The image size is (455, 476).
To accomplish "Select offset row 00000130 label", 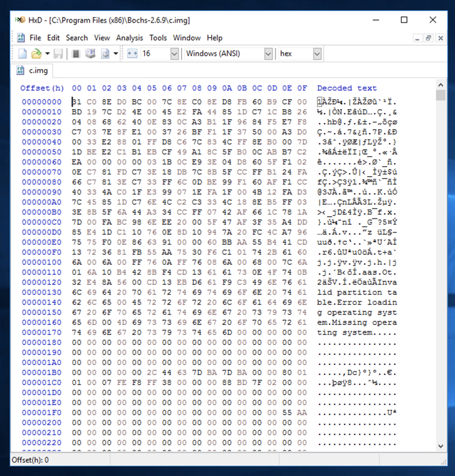I will pyautogui.click(x=41, y=292).
